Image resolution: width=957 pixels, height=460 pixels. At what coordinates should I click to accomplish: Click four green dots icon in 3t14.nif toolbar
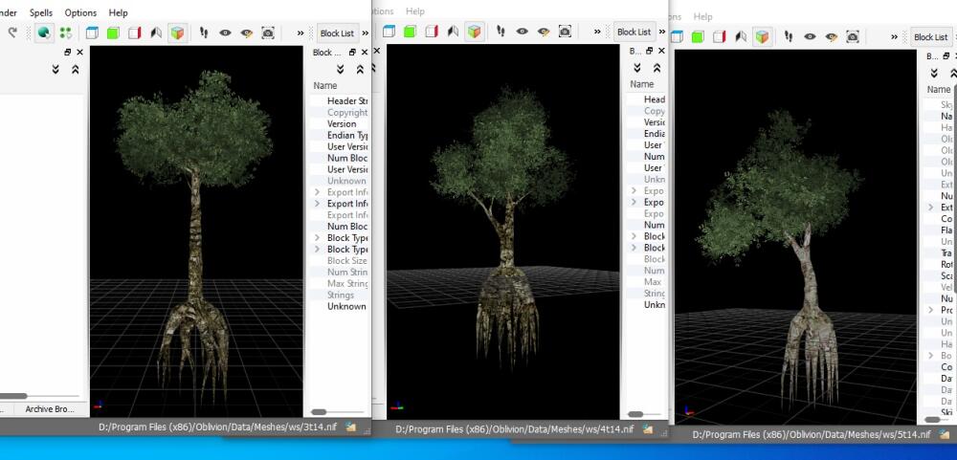[x=65, y=33]
